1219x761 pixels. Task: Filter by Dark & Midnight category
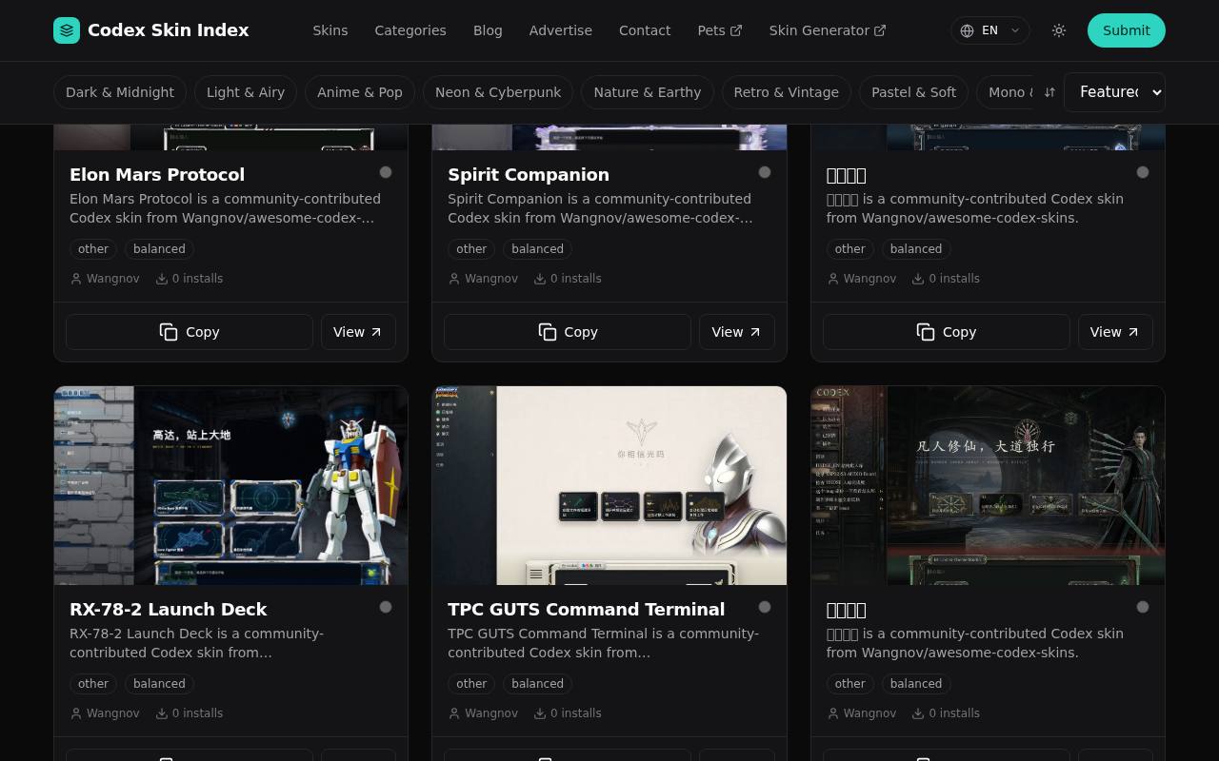[120, 92]
